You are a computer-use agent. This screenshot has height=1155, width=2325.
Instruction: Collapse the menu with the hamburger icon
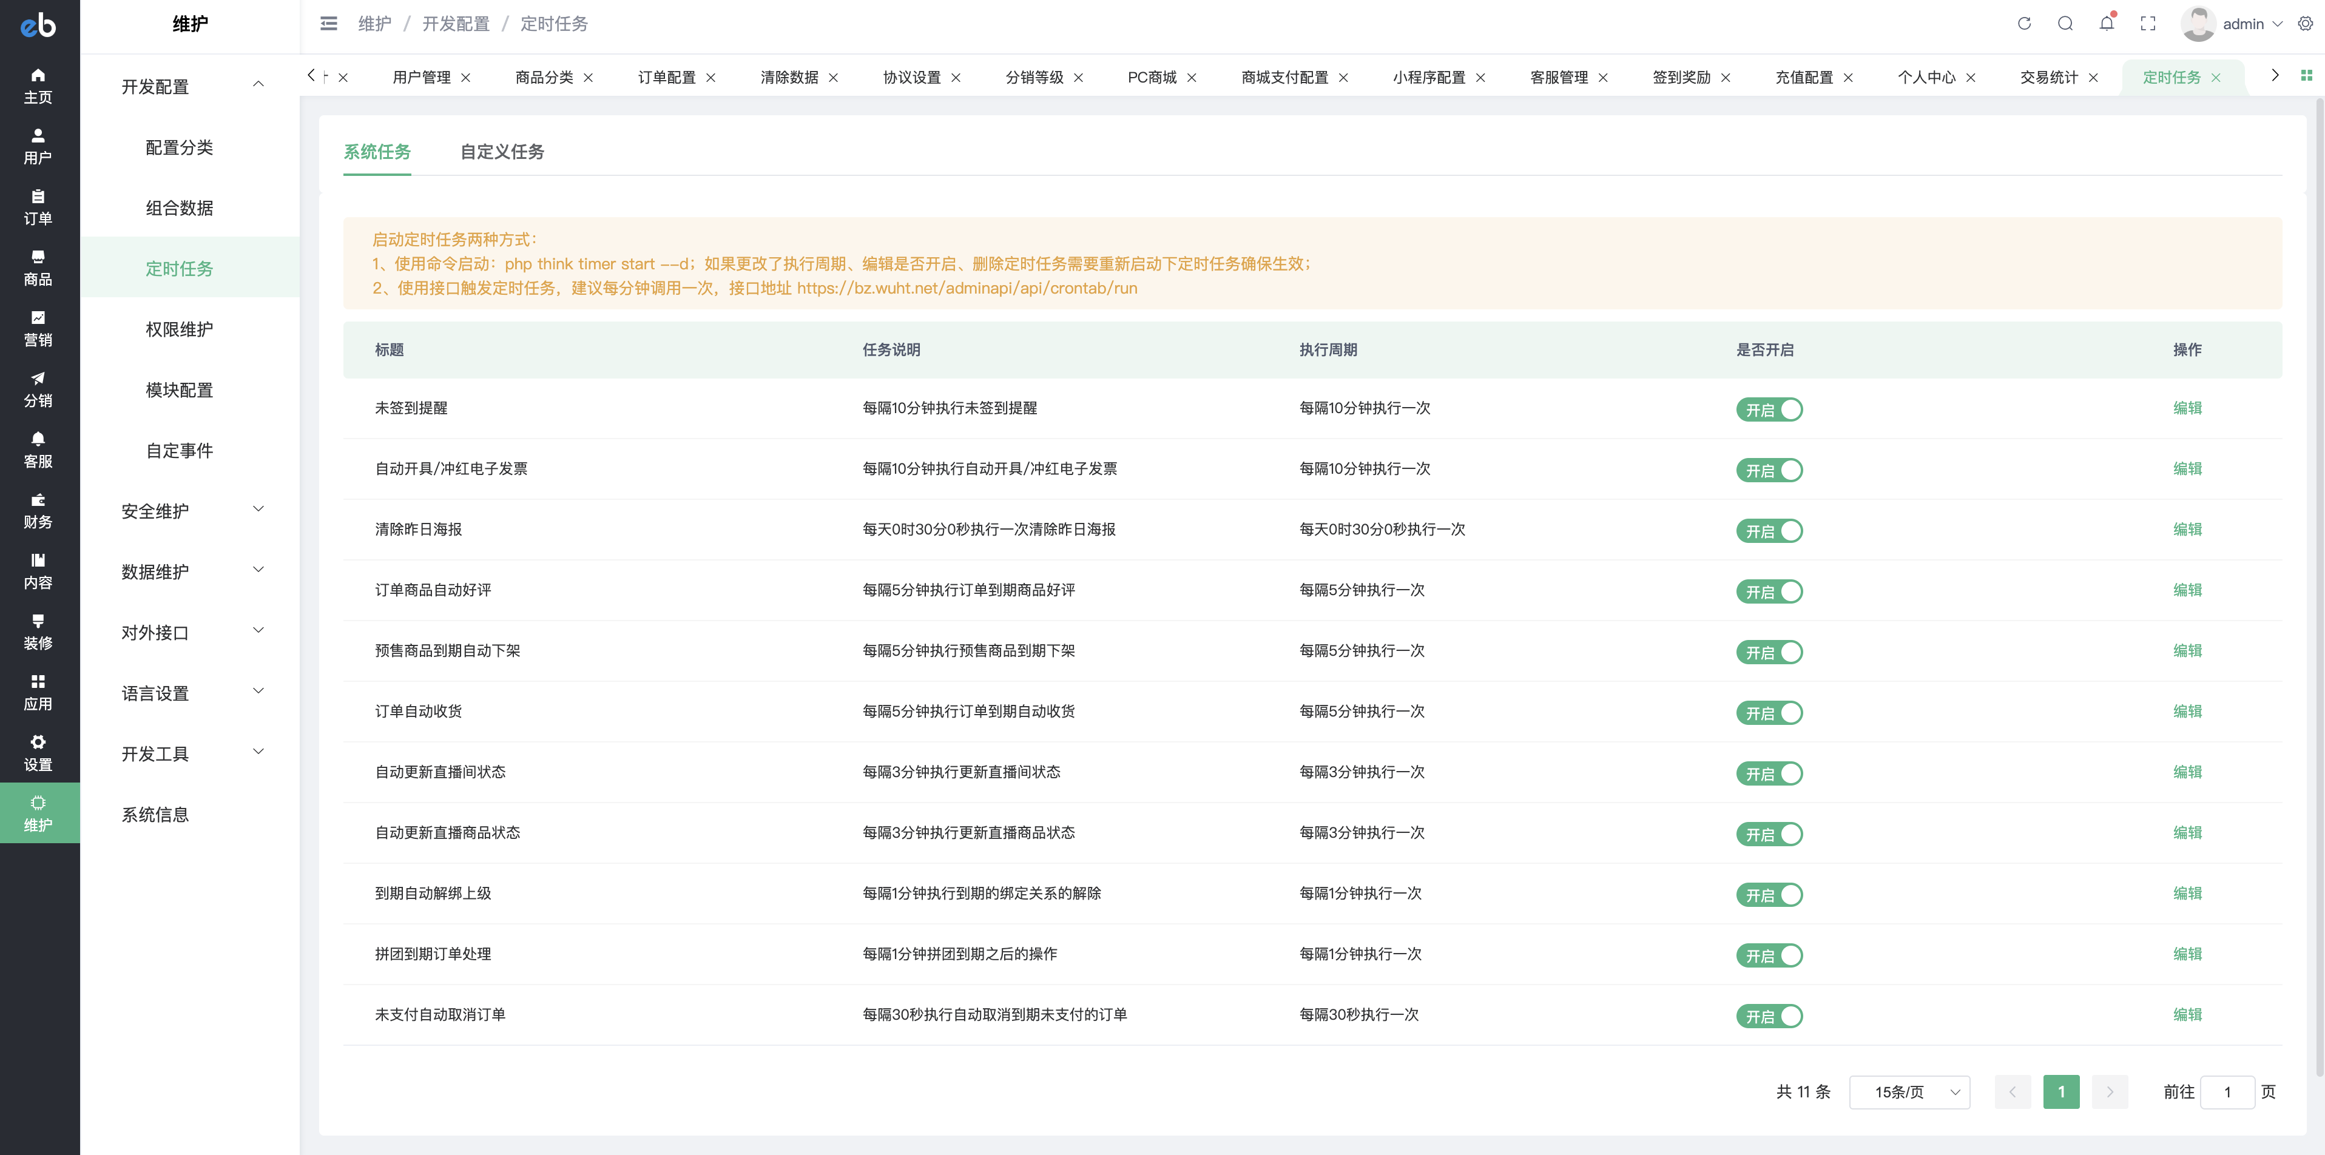[328, 24]
